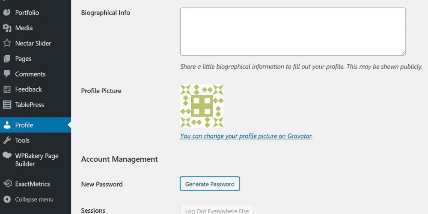428x214 pixels.
Task: Open the Tools menu item
Action: 22,140
